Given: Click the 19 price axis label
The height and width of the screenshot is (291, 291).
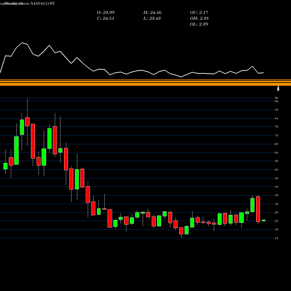Looking at the screenshot, I should pyautogui.click(x=276, y=229).
